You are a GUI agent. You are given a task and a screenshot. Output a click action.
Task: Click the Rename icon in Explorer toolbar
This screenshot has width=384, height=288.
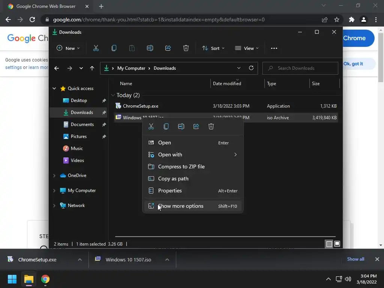(150, 48)
